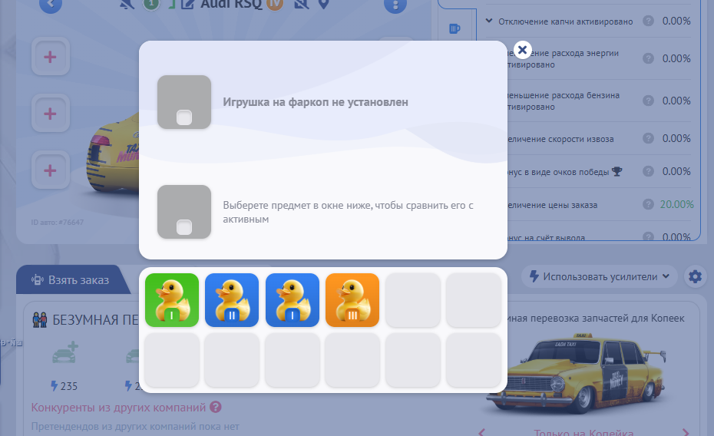Click the map location pin icon
This screenshot has width=714, height=436.
pos(323,5)
